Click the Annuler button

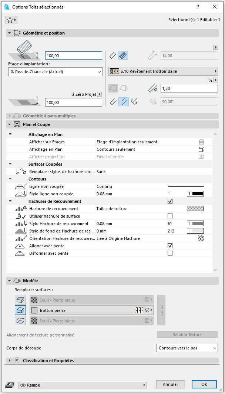coord(171,384)
